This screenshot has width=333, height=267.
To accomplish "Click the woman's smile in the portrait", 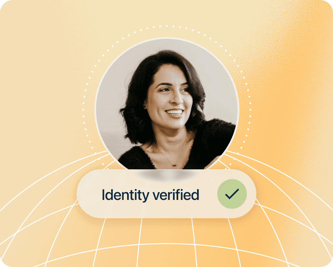I will [175, 112].
